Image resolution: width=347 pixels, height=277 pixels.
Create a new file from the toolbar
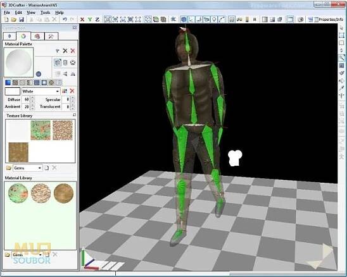pos(6,20)
